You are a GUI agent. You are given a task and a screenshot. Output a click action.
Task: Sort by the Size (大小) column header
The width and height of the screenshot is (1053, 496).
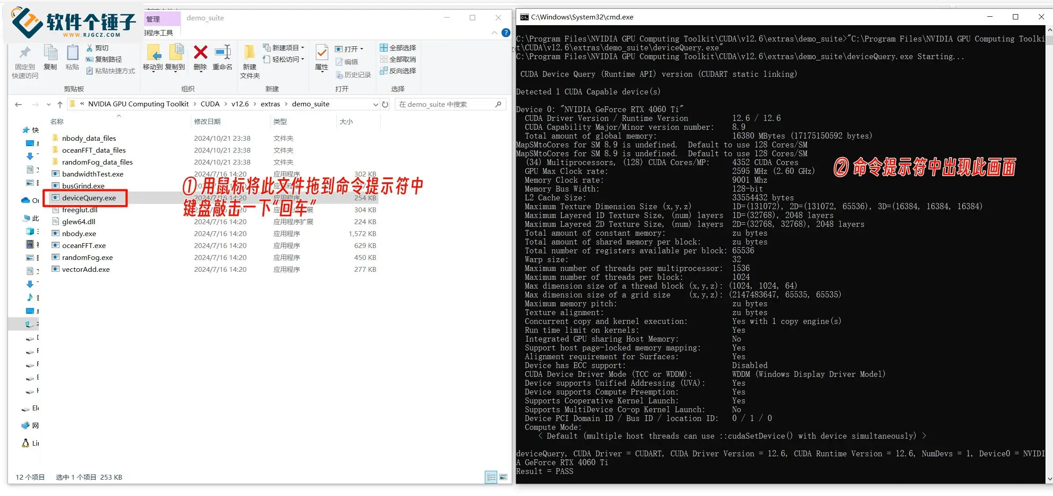pyautogui.click(x=346, y=121)
